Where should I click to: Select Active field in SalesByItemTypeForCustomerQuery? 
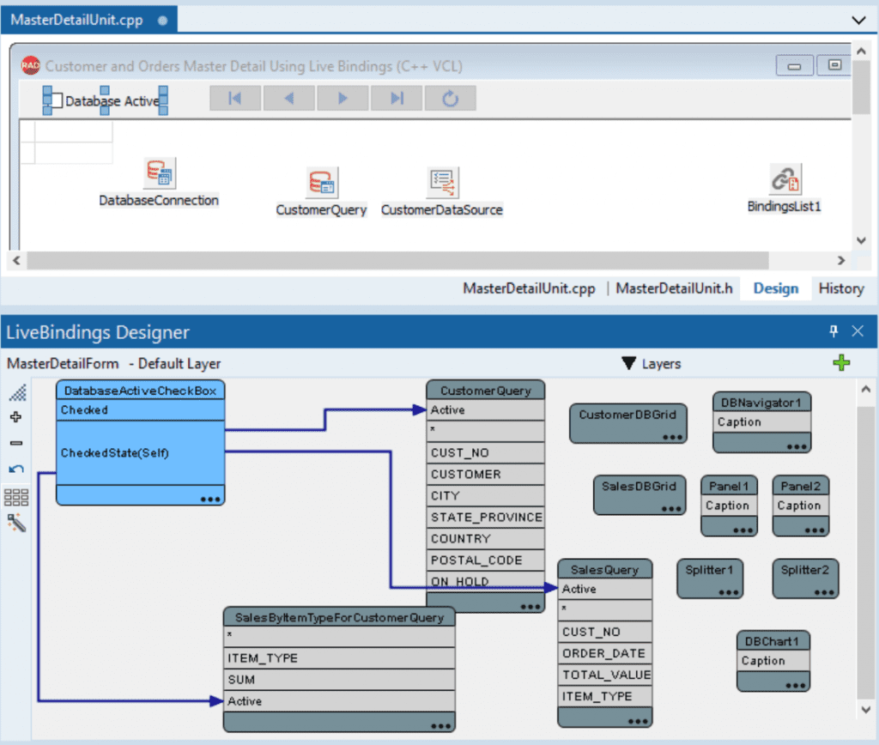pos(339,701)
